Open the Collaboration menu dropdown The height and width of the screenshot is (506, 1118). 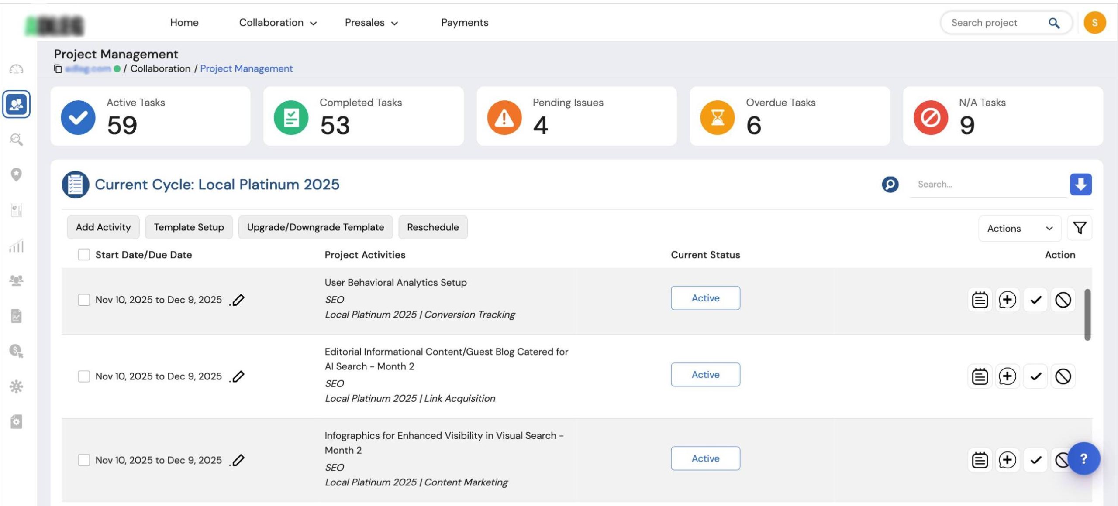tap(278, 23)
